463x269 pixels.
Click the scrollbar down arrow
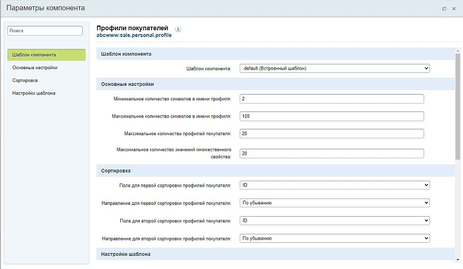458,260
